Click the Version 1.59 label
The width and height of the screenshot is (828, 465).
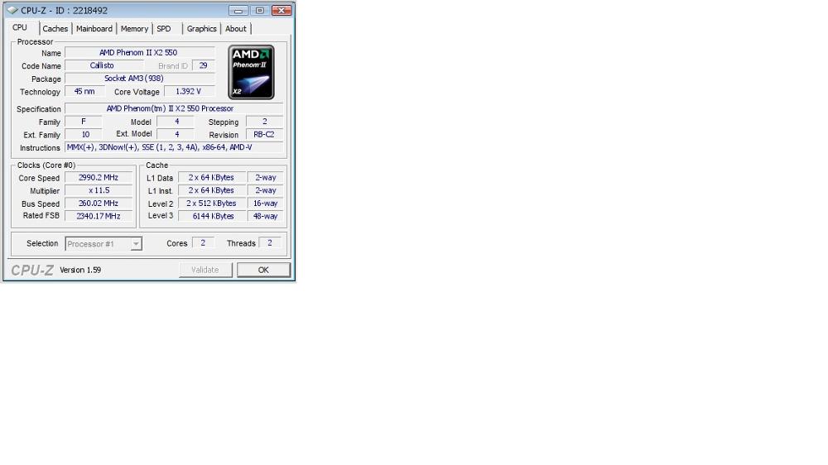coord(80,270)
